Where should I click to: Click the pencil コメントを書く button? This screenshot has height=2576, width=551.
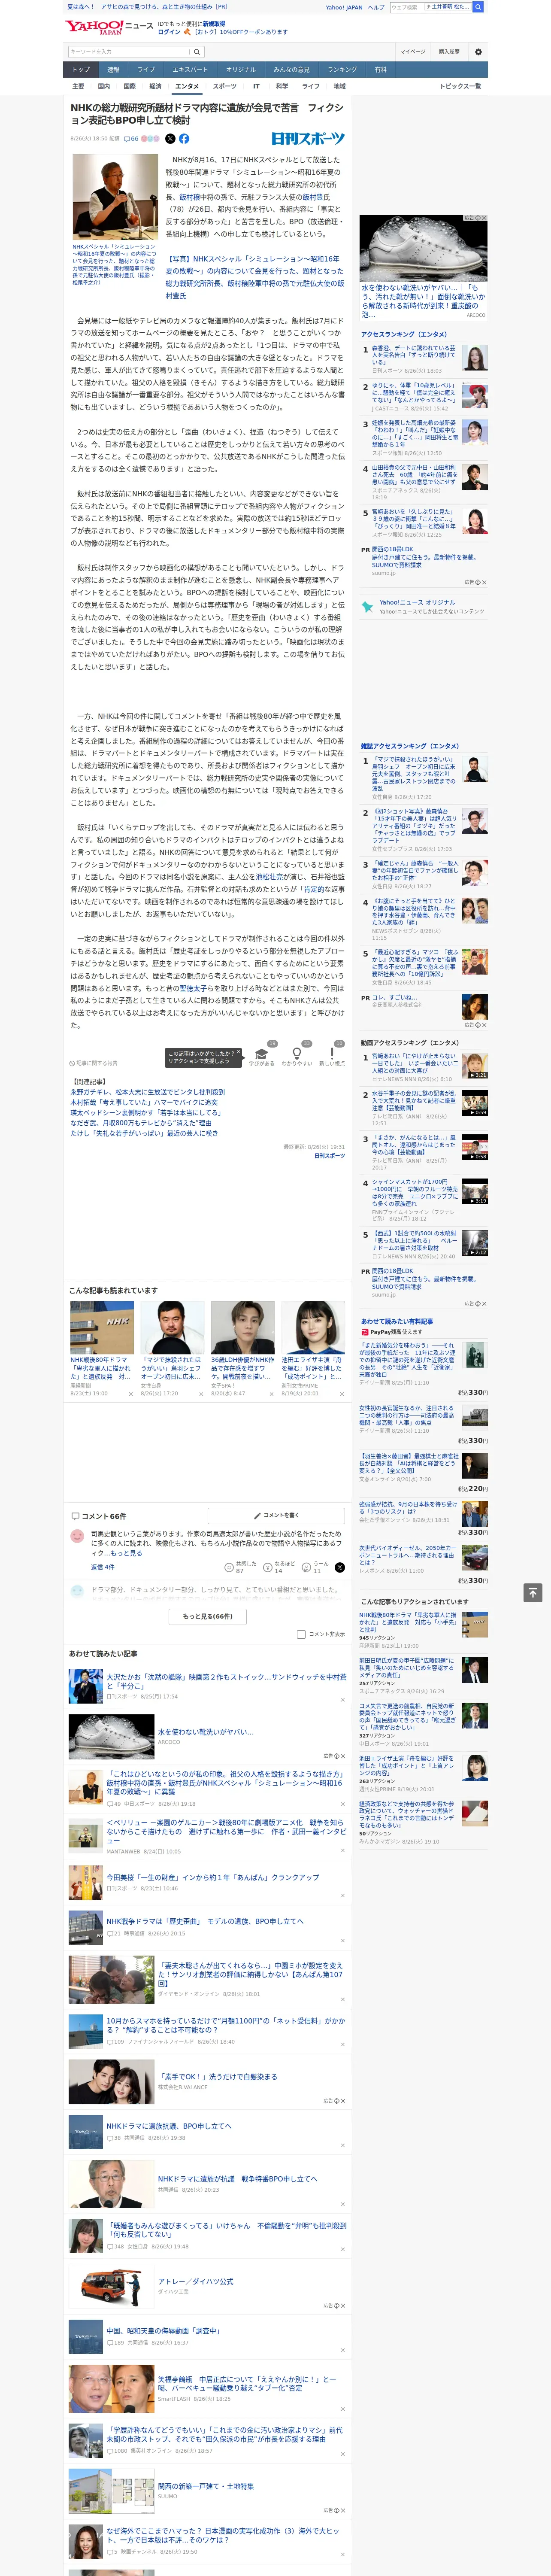point(276,1516)
